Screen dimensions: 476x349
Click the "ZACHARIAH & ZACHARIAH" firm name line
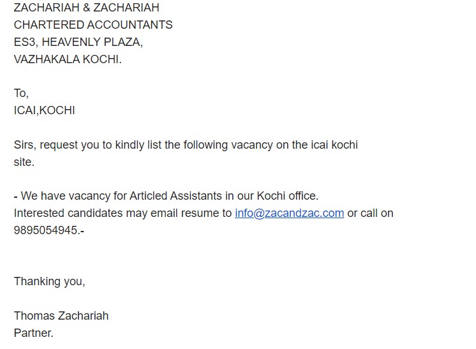tap(86, 8)
